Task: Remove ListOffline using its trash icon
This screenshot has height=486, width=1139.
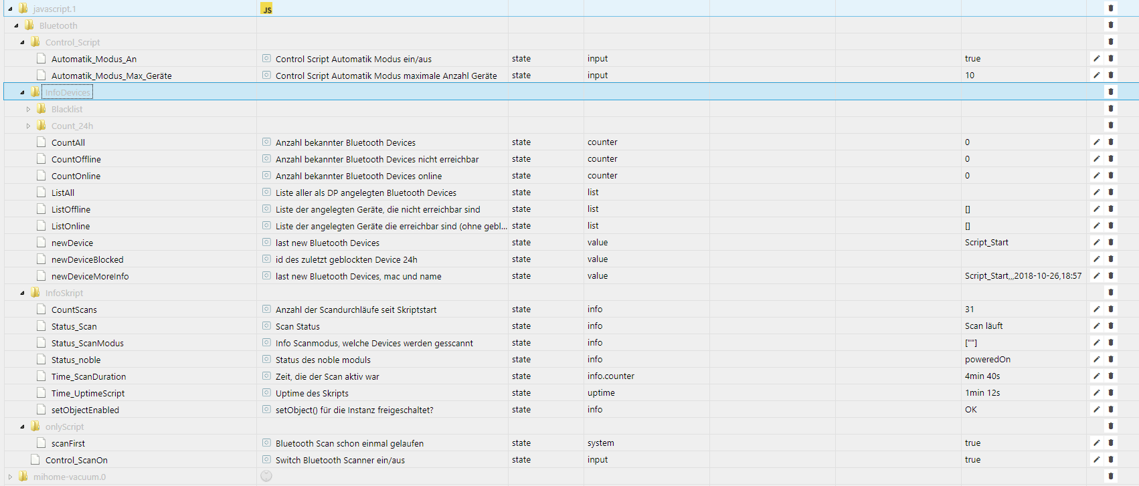Action: coord(1111,209)
